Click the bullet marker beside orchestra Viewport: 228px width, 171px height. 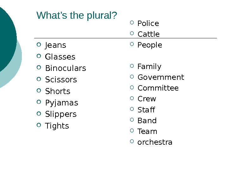(x=132, y=141)
